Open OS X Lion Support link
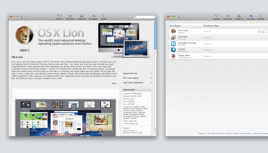Viewport: 268px width, 153px height. (131, 78)
